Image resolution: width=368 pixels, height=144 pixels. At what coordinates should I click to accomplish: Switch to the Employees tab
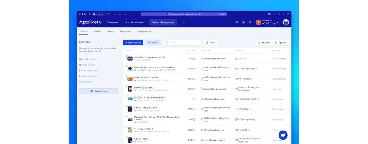point(125,31)
